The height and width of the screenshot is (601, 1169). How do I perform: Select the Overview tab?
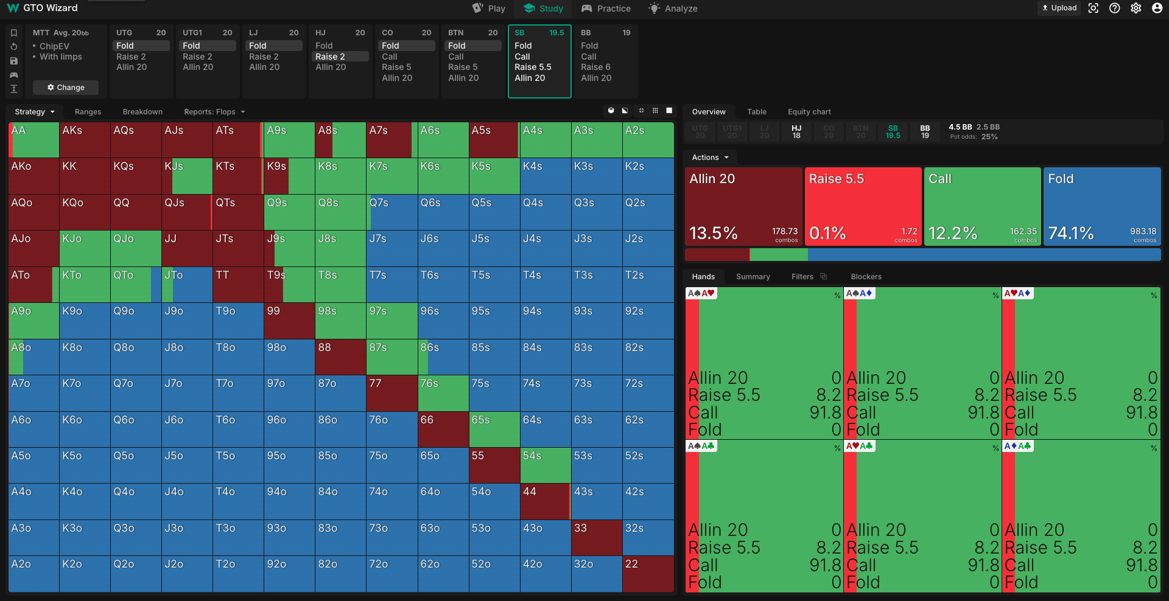[x=709, y=112]
